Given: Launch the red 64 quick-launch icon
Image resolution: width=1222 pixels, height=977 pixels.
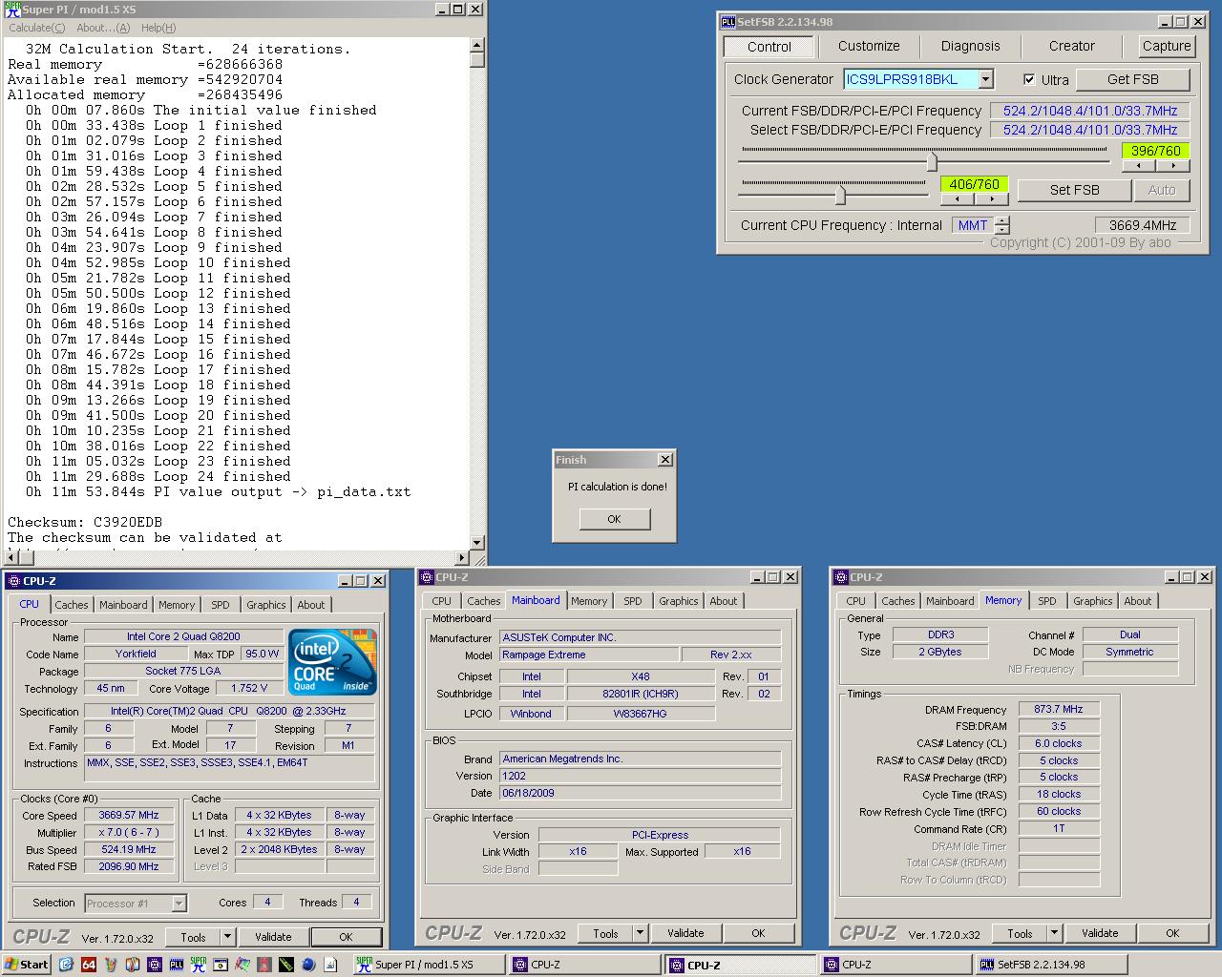Looking at the screenshot, I should [89, 965].
